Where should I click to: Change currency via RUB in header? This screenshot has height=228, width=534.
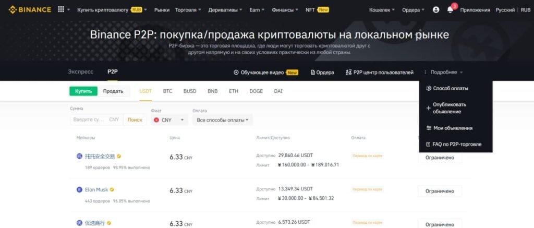click(x=526, y=10)
